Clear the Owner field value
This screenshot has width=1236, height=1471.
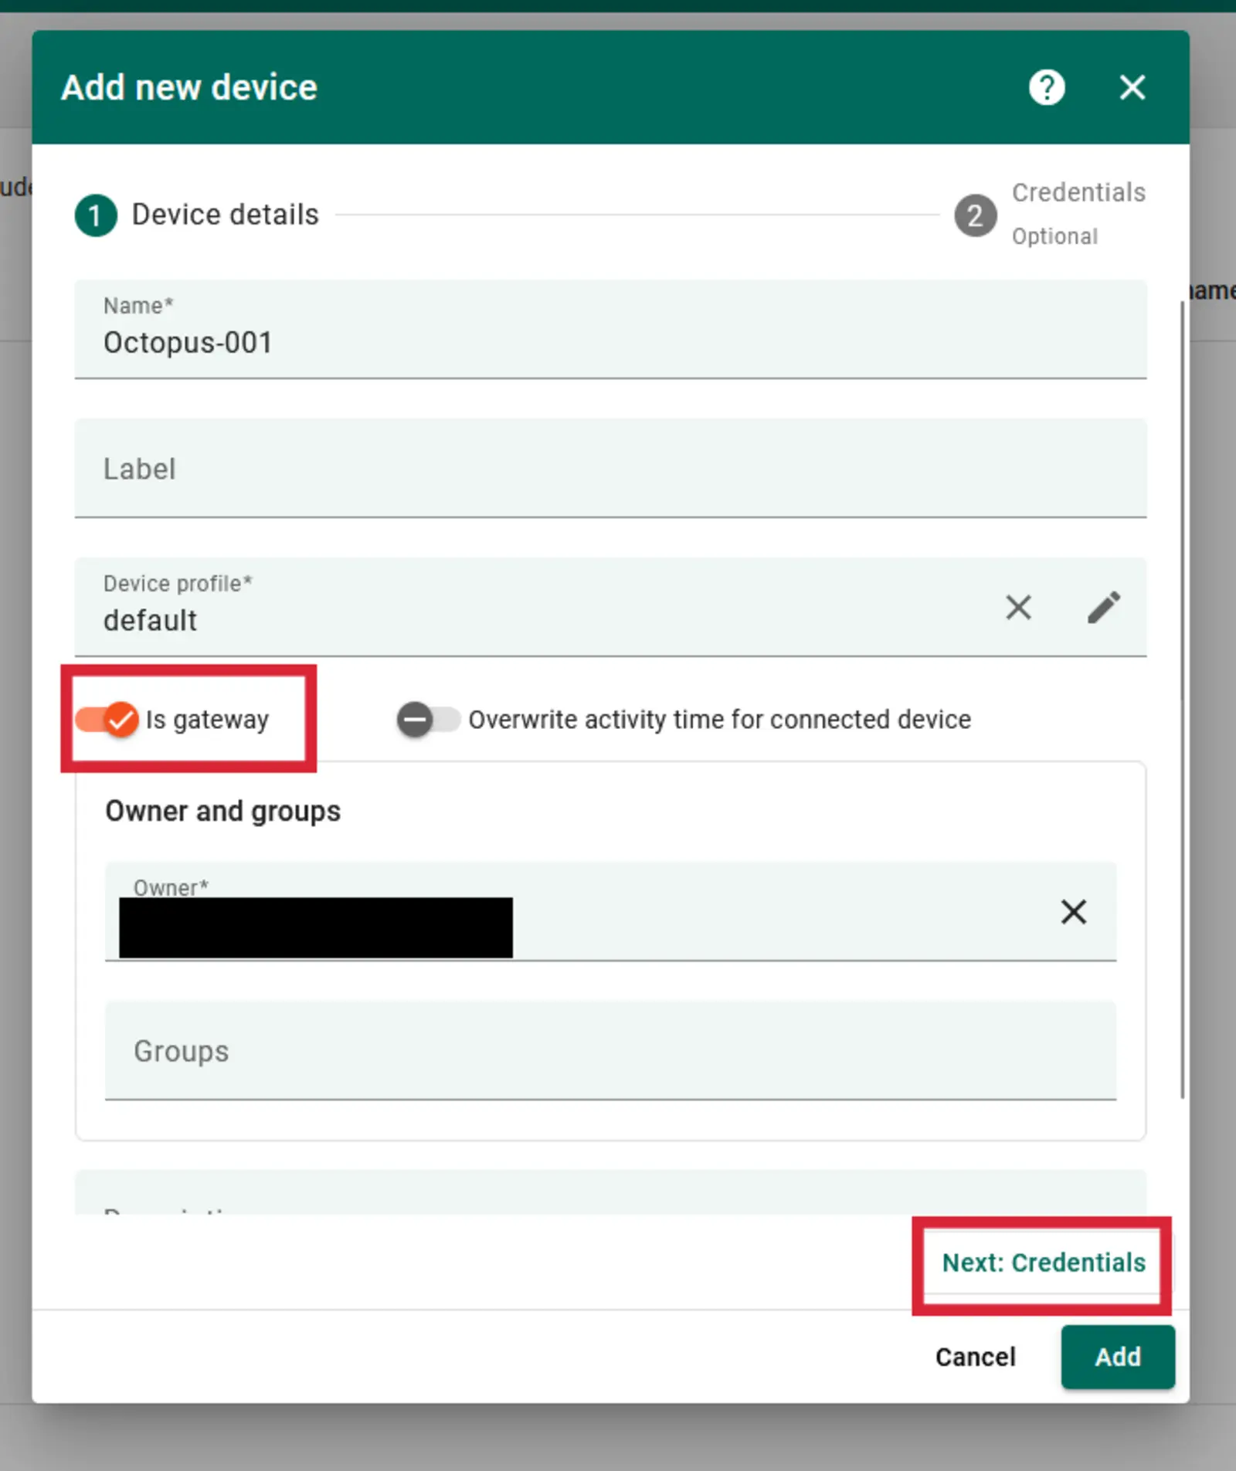click(1073, 912)
